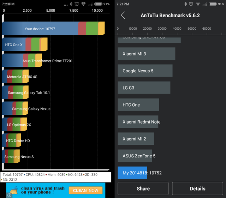The image size is (226, 198).
Task: Tap the CLEAN NOW ad button
Action: coord(85,190)
